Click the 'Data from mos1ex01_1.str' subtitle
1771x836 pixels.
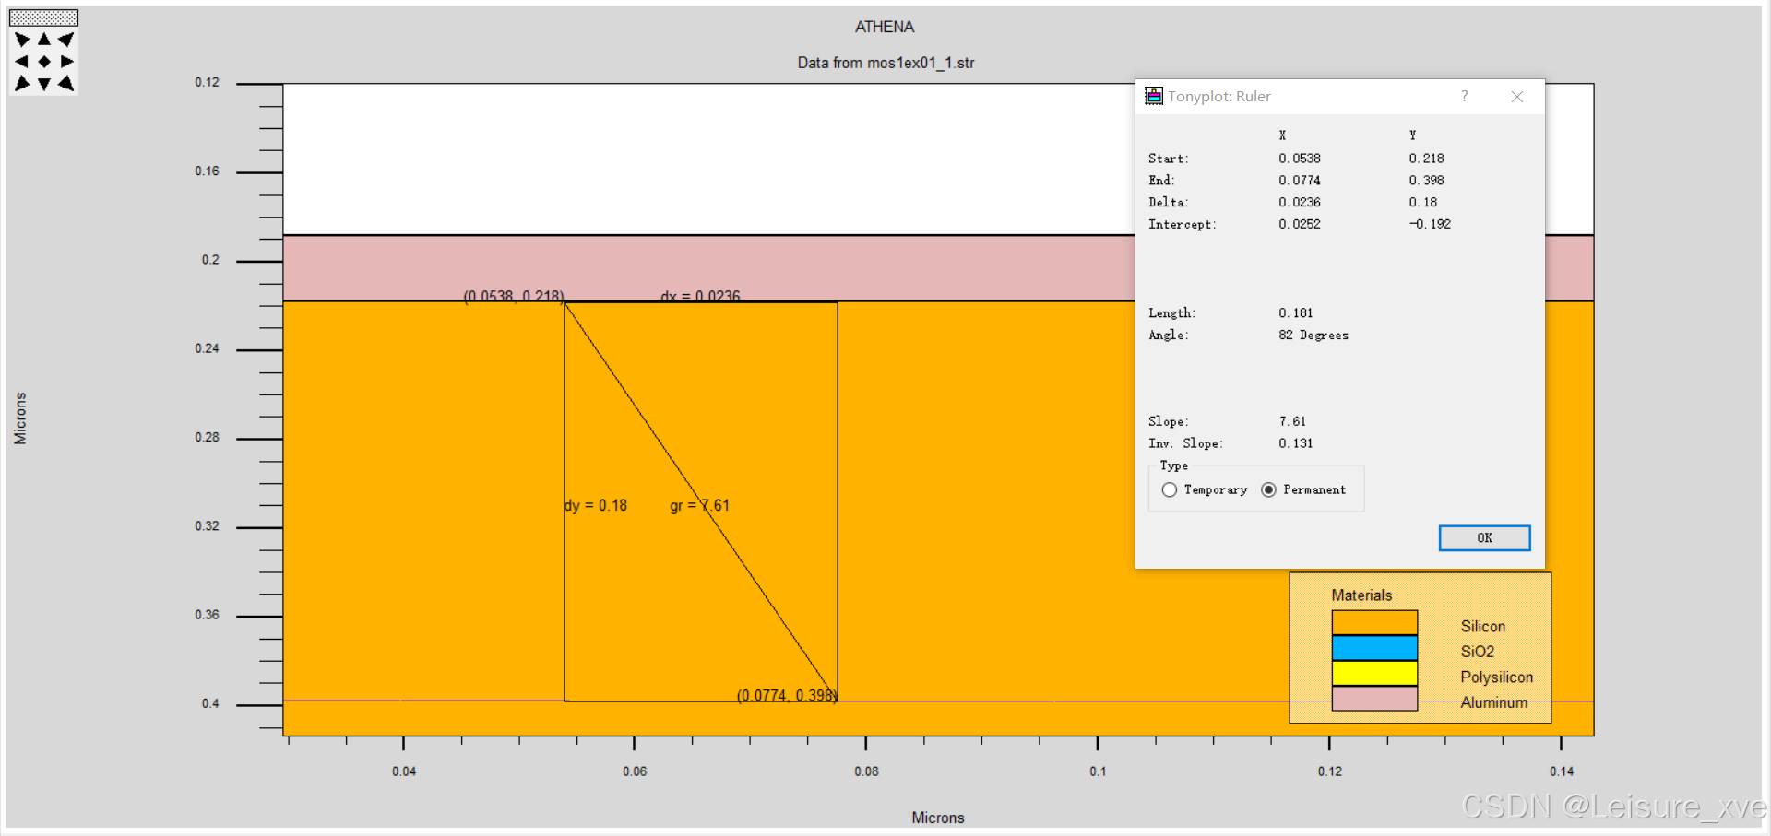[x=885, y=63]
